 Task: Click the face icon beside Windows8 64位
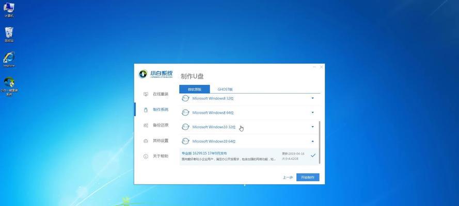point(185,113)
